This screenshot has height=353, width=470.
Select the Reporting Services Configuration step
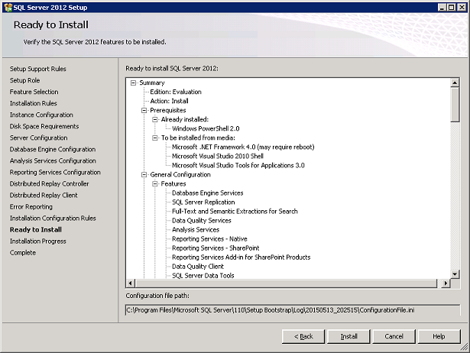(55, 173)
